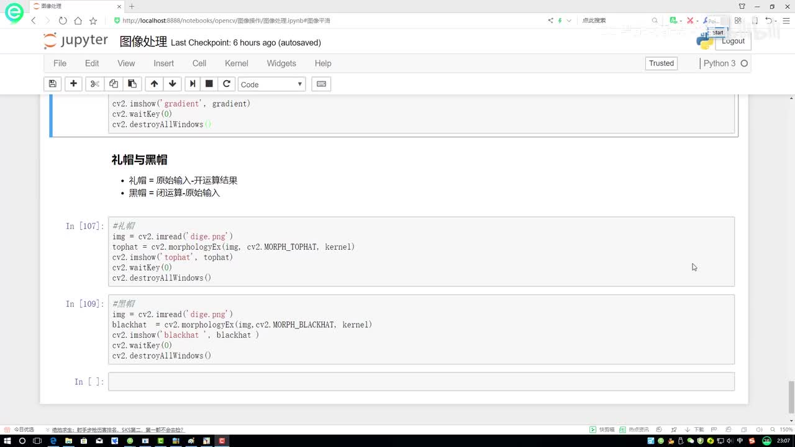Open Windows Start menu
The image size is (795, 447).
(x=7, y=441)
